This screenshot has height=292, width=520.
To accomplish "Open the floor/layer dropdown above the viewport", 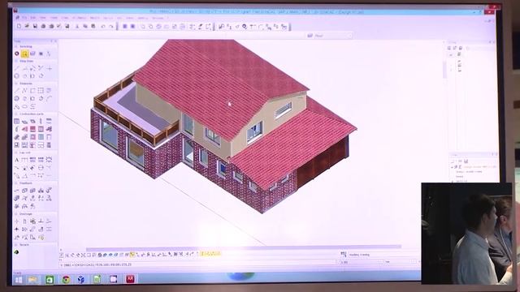I will click(x=332, y=36).
